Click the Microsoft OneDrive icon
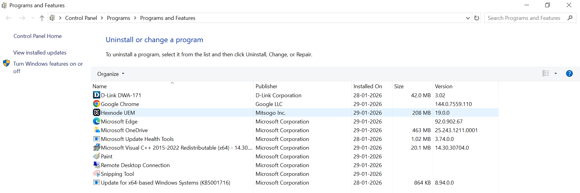Screen dimensions: 580x193 click(x=96, y=130)
